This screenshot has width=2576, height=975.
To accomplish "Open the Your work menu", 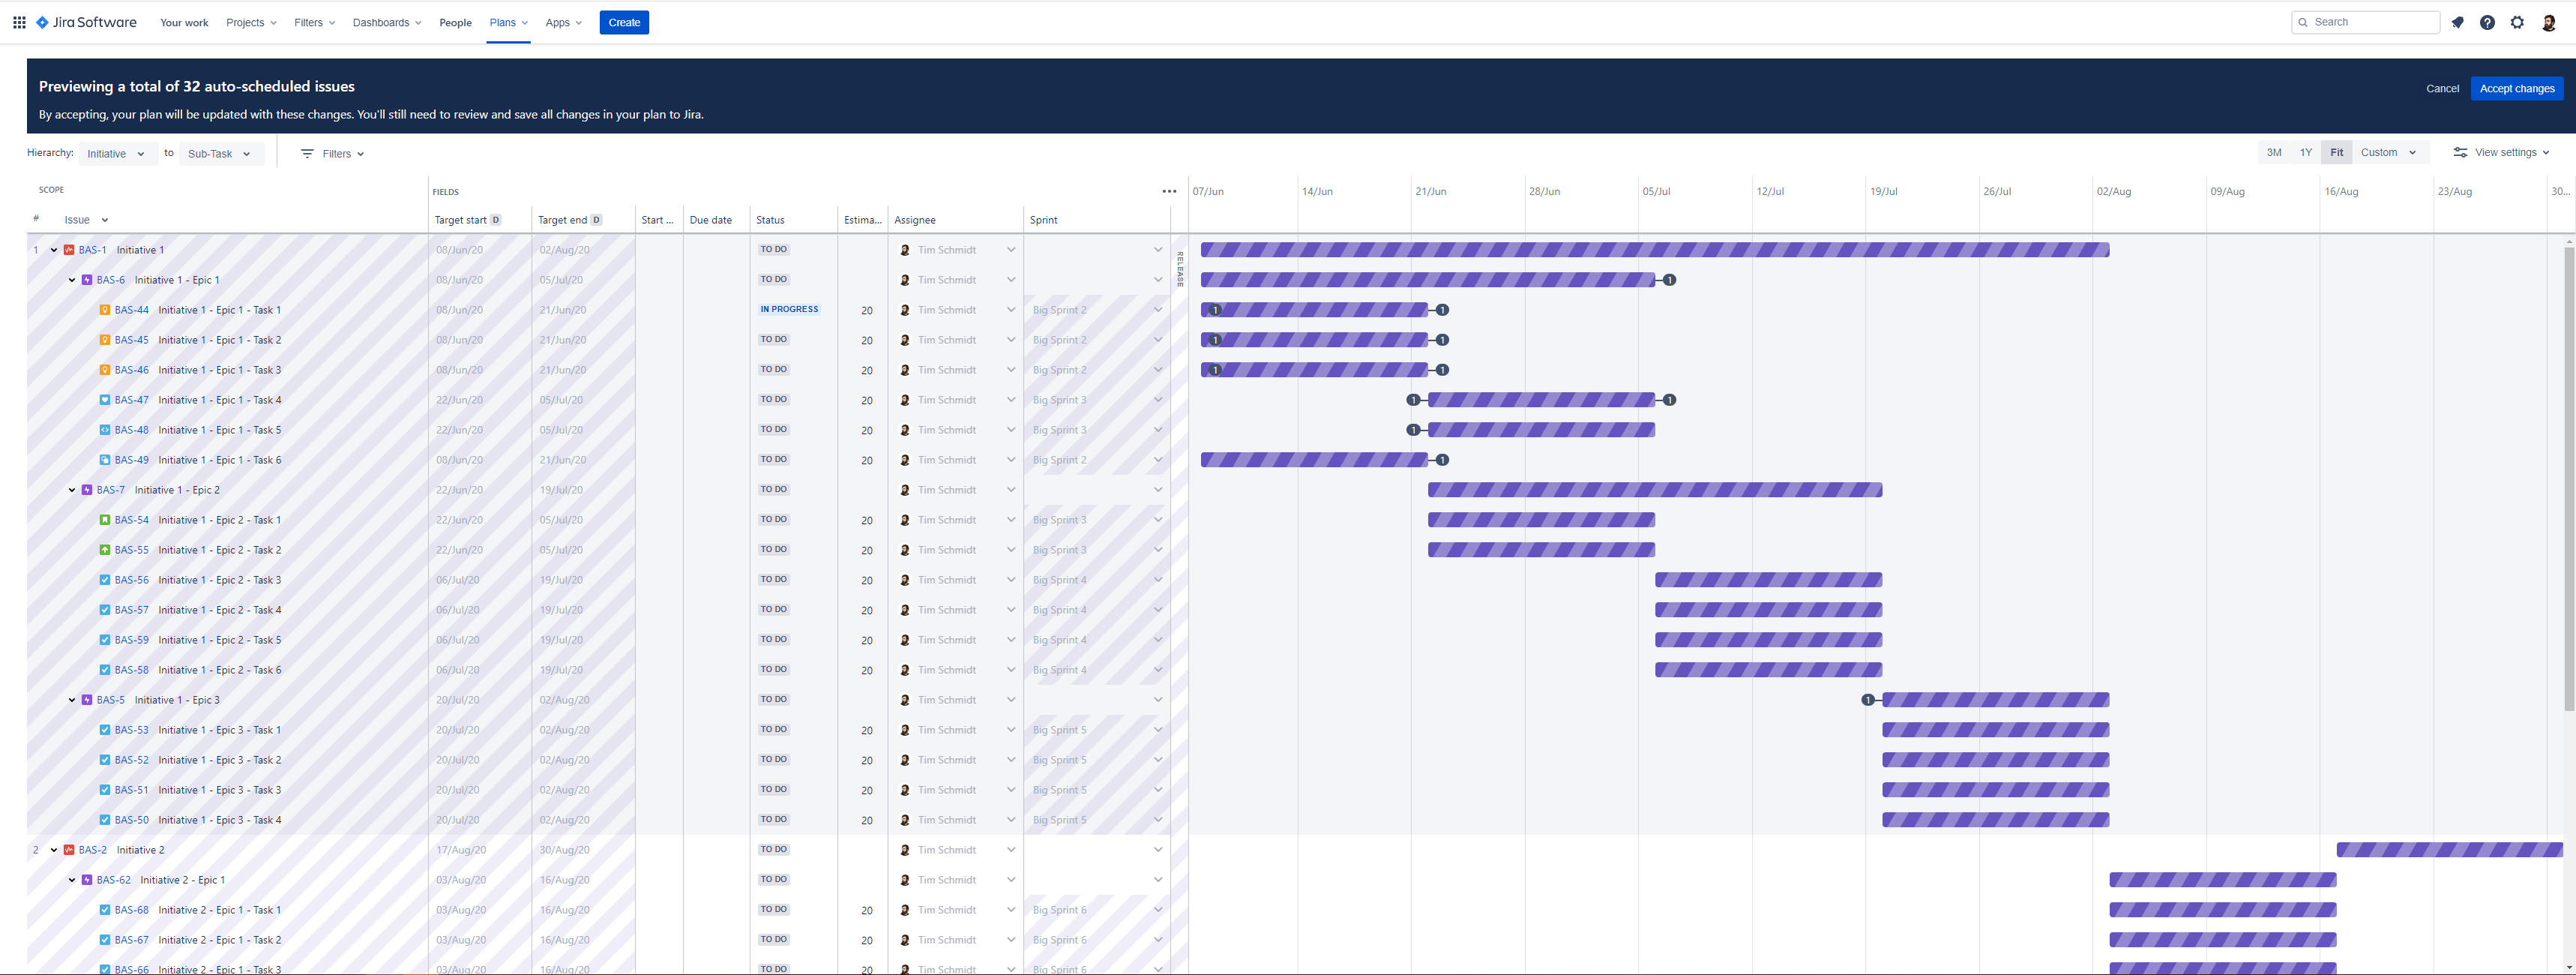I will click(184, 22).
